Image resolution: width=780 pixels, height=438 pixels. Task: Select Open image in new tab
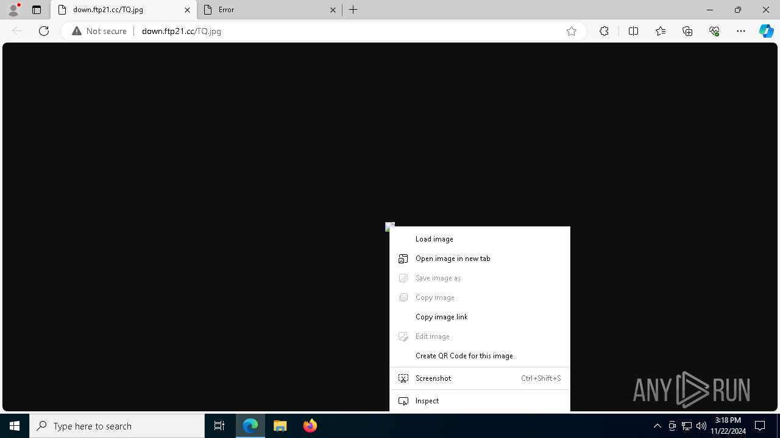point(480,259)
